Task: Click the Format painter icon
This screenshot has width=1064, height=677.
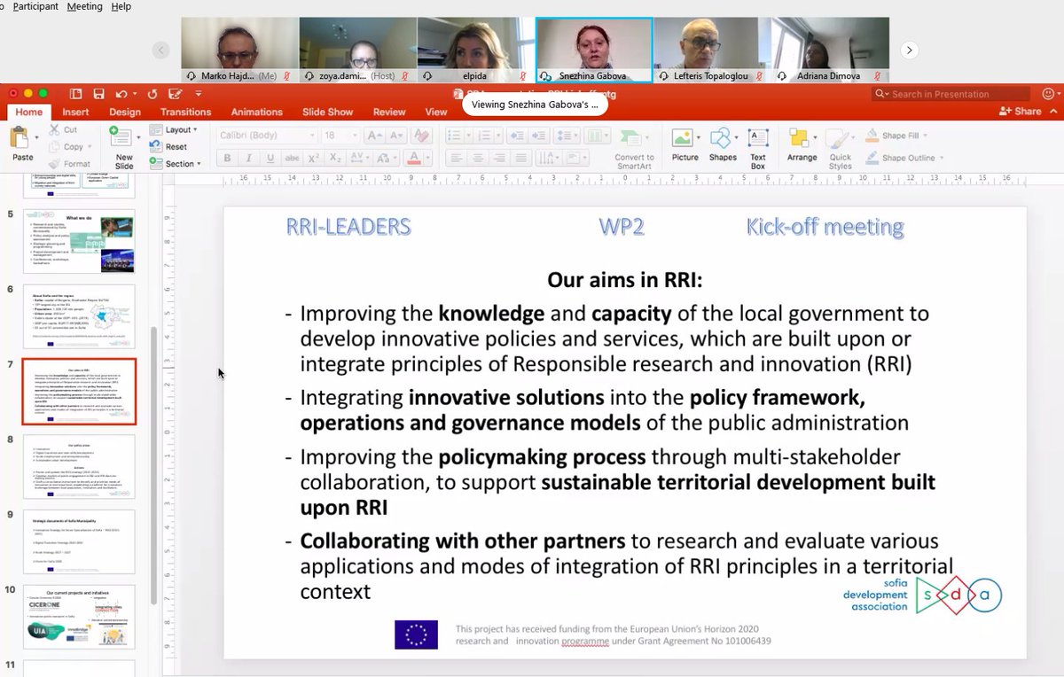Action: coord(56,163)
